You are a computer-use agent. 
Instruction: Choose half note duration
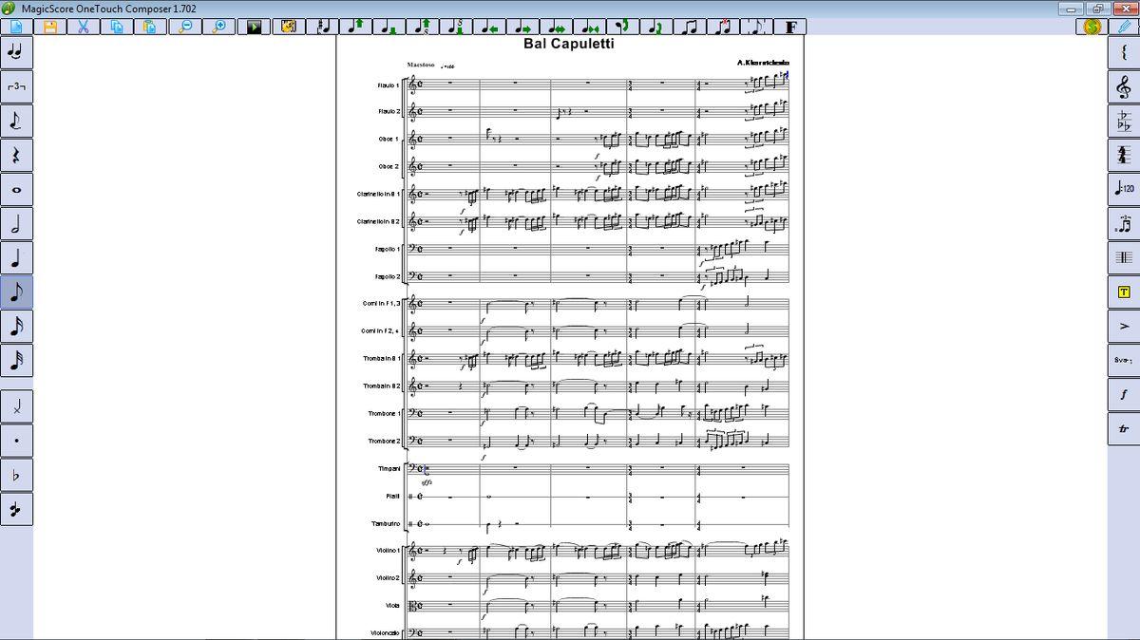pyautogui.click(x=16, y=224)
